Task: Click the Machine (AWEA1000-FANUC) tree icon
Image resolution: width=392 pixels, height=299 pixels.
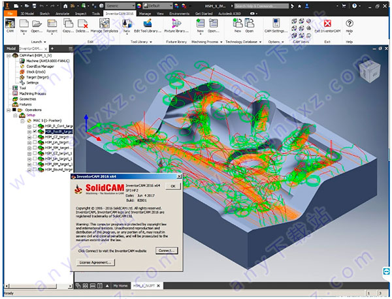Action: coord(22,61)
